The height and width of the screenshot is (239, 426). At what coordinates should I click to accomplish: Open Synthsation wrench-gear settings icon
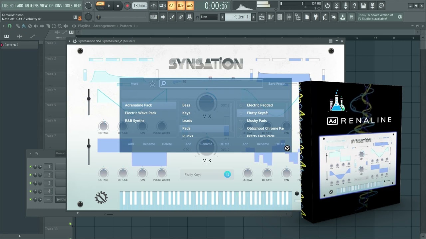101,198
